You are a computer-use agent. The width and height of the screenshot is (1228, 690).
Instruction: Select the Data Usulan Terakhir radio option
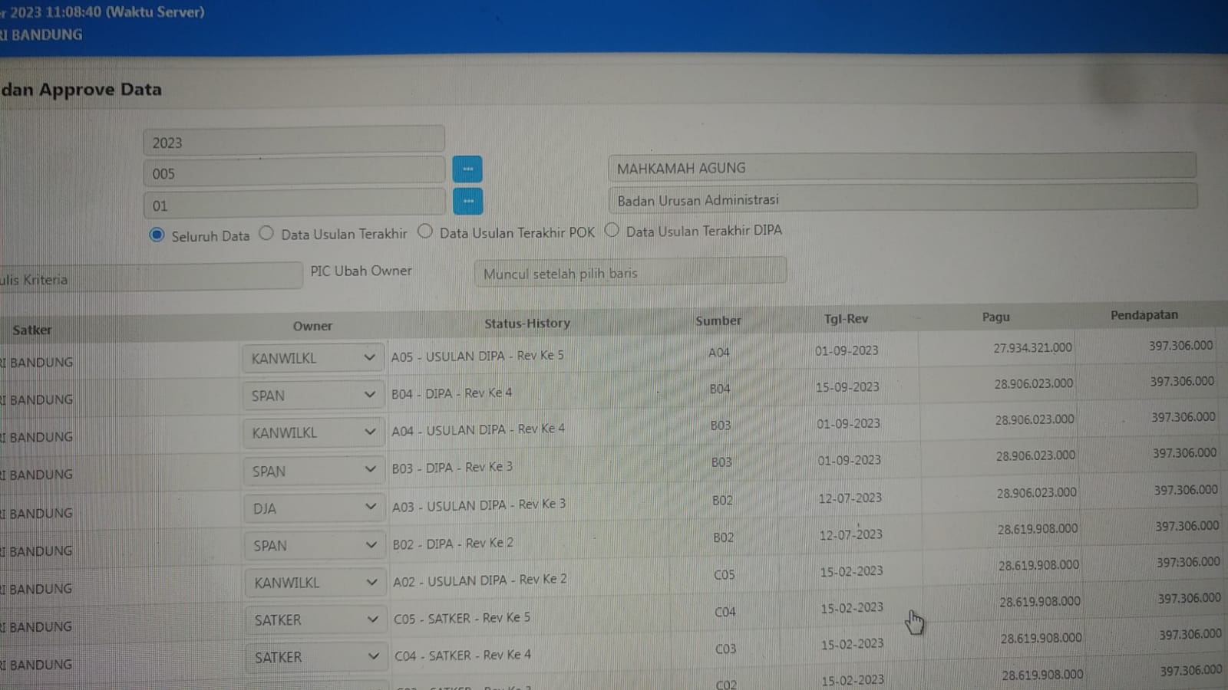266,233
